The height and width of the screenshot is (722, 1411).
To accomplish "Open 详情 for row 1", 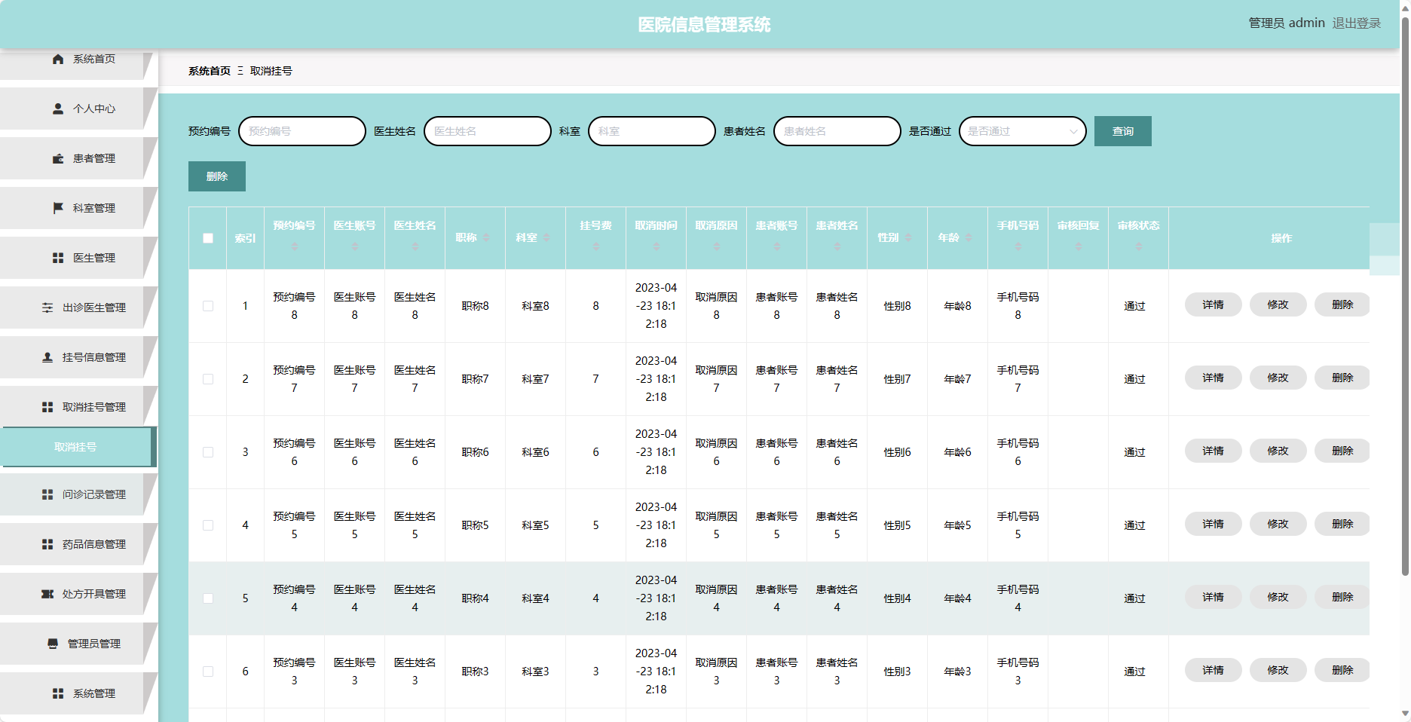I will (x=1214, y=304).
